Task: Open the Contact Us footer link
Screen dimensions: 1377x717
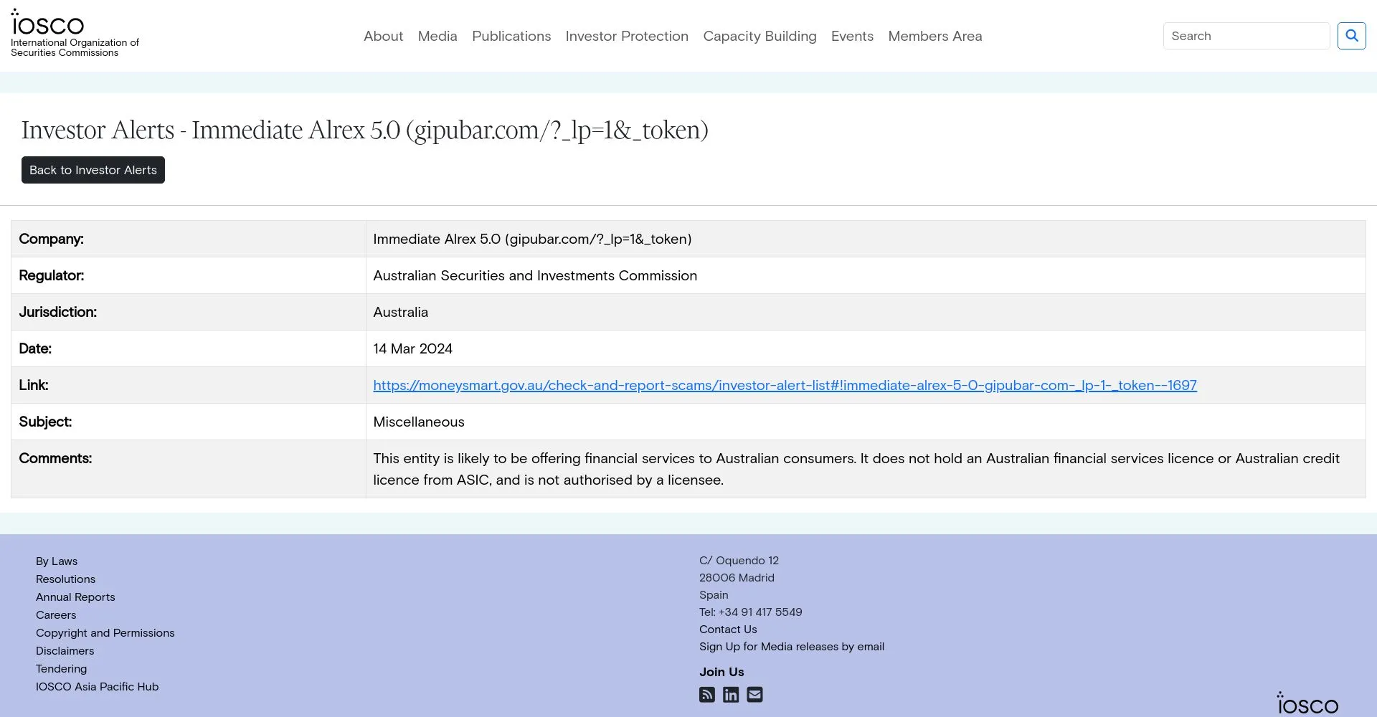Action: [x=728, y=630]
